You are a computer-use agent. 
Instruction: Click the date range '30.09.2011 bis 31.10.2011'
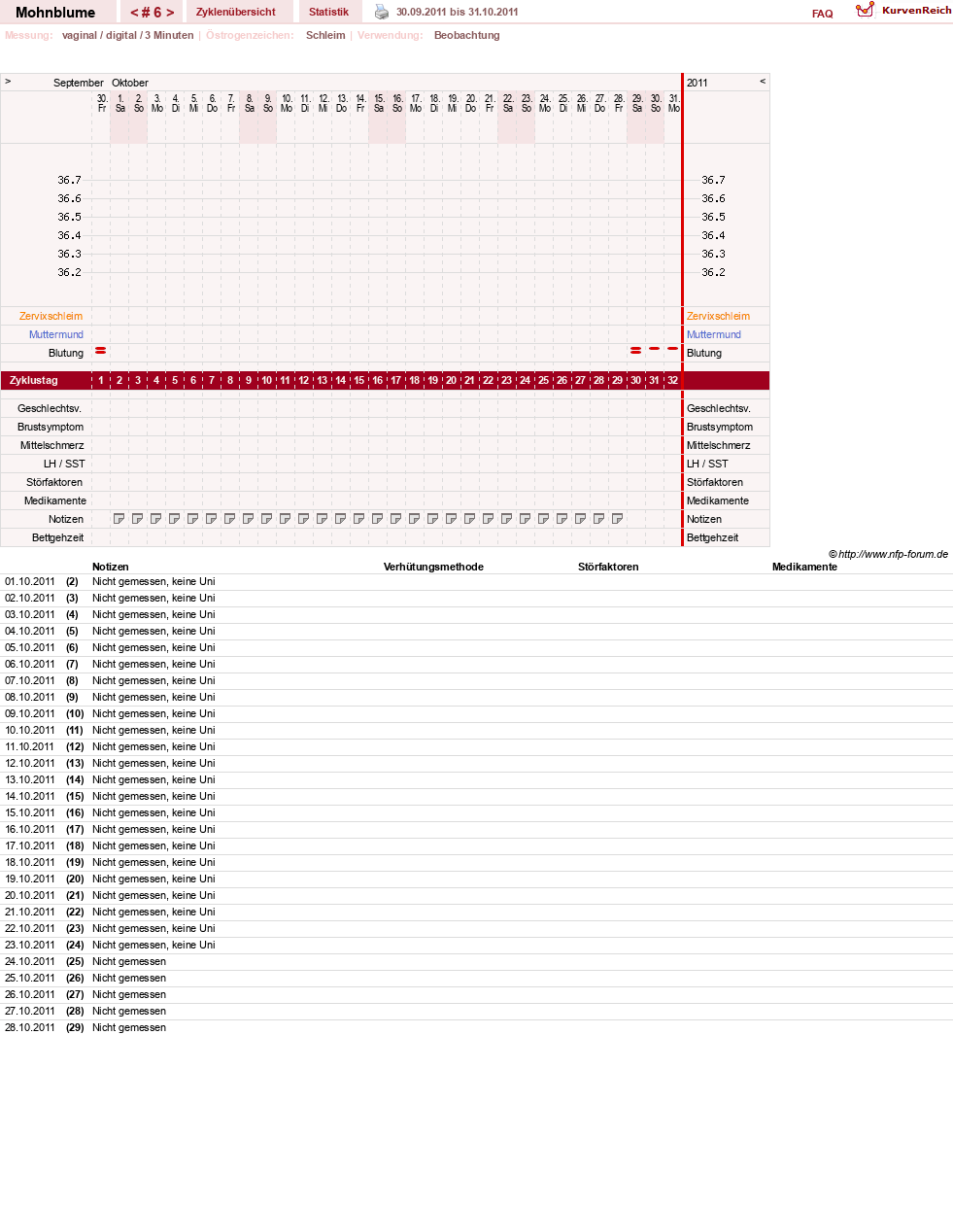457,13
